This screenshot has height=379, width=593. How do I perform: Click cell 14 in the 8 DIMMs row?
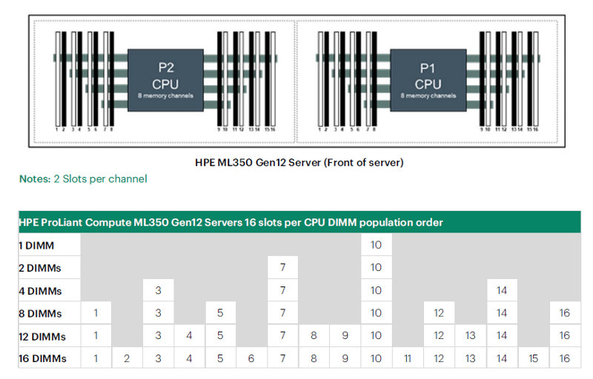point(502,313)
